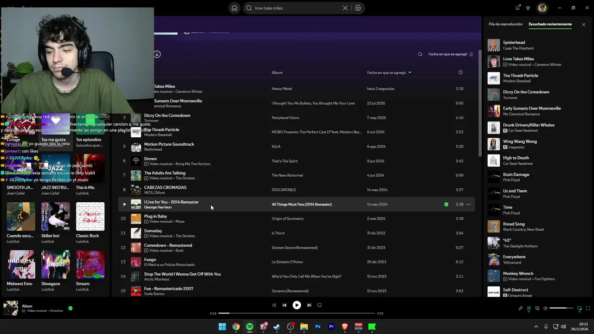
Task: Click the track list vertical scrollbar
Action: click(479, 103)
